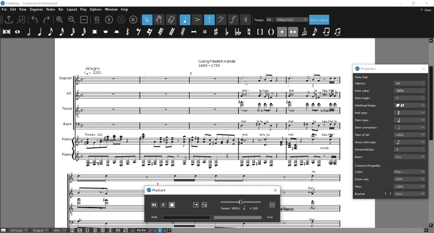Choose the whole note symbol
Screen dimensions: 434x233
tap(17, 32)
